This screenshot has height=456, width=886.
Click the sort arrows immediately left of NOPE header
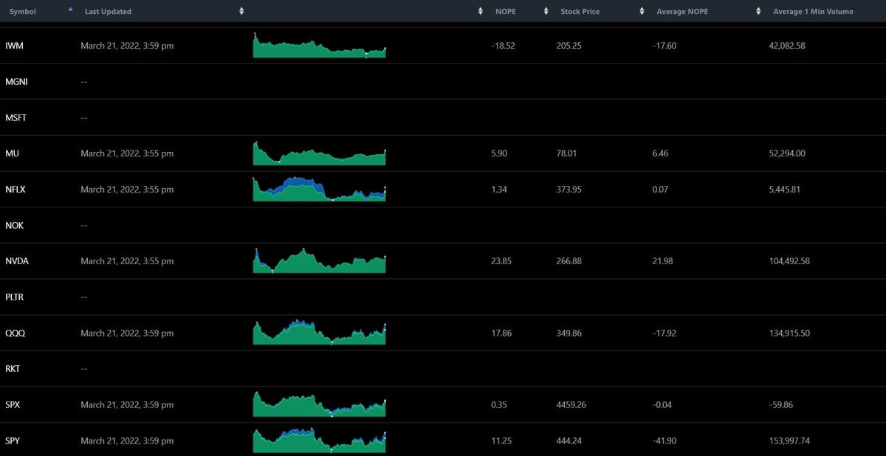481,12
